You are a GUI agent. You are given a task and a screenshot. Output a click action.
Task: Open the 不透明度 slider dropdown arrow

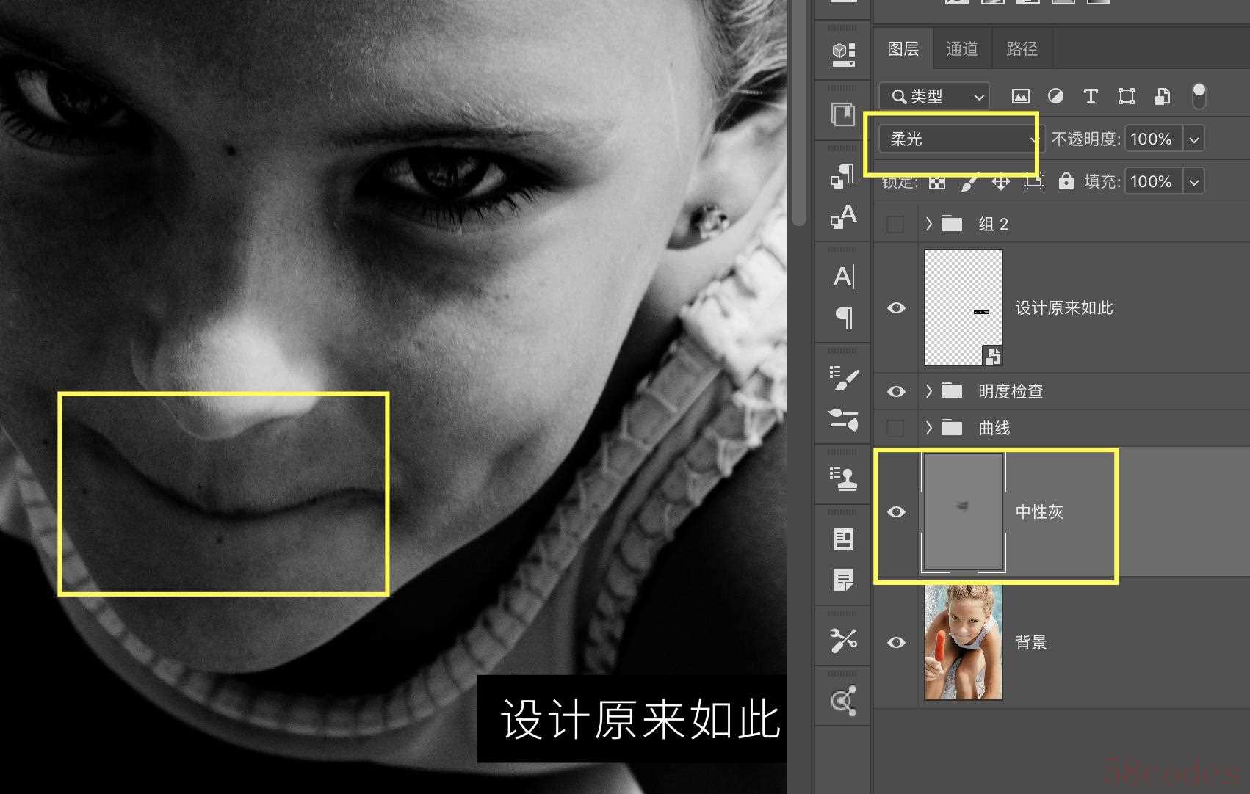(x=1194, y=139)
